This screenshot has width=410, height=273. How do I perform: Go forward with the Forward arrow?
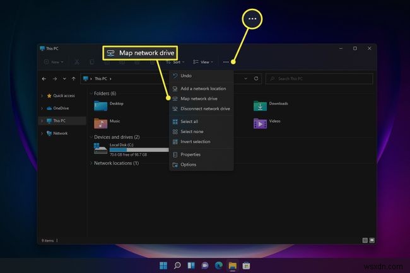click(55, 79)
